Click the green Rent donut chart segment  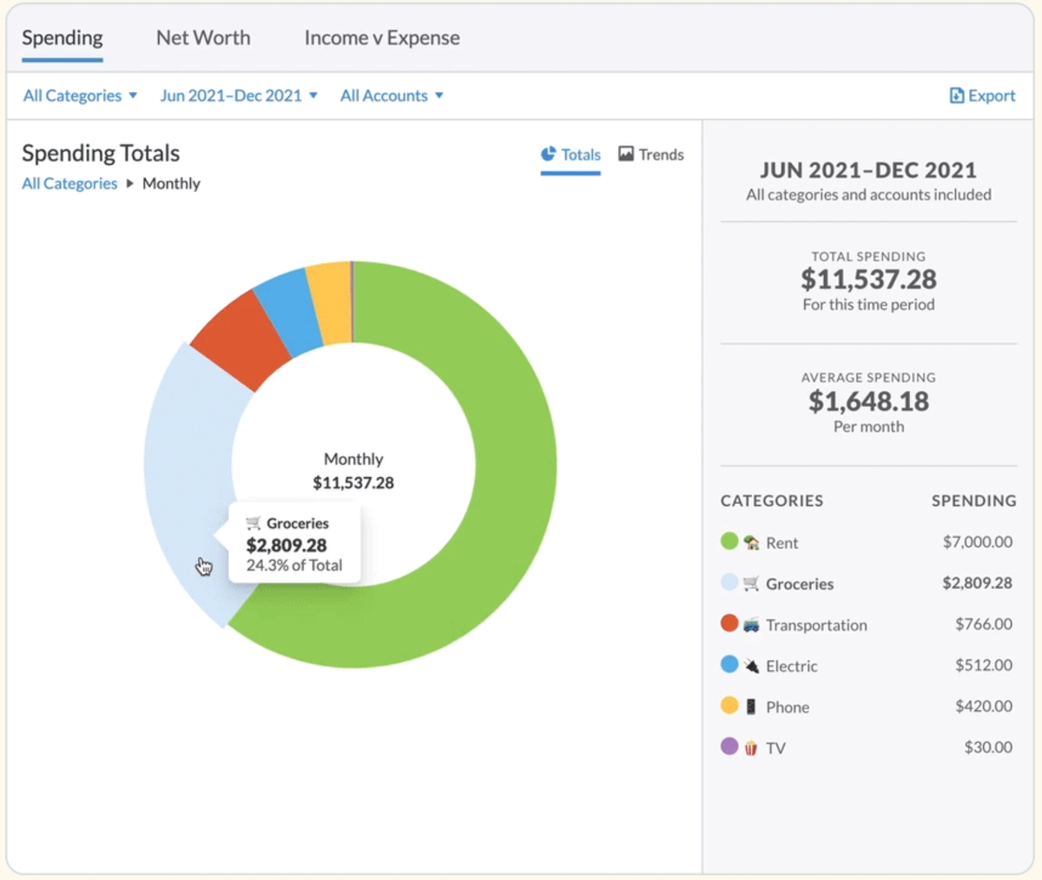click(x=512, y=469)
